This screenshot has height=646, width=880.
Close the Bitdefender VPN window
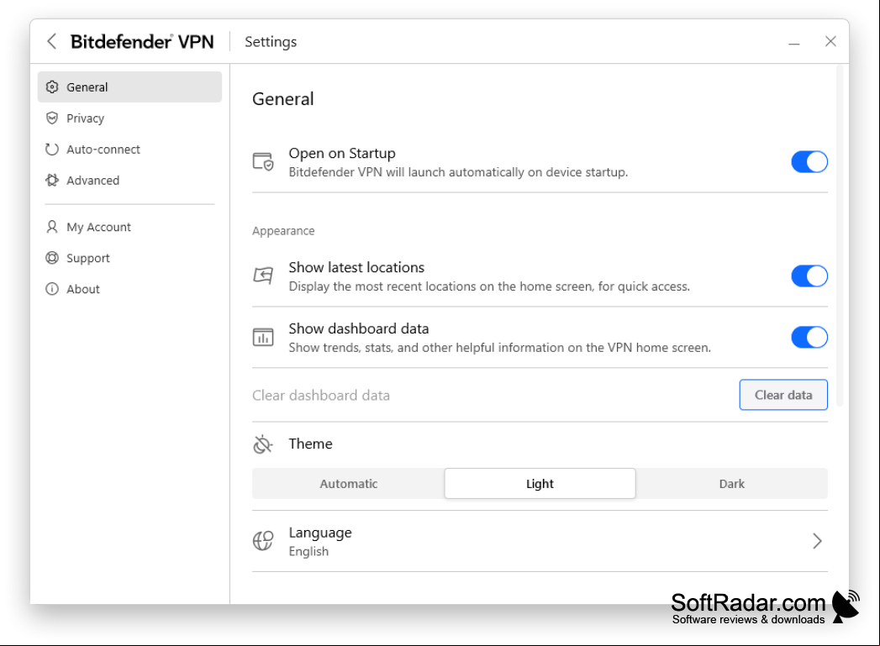[x=830, y=41]
